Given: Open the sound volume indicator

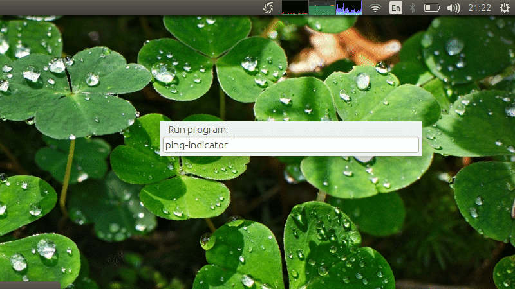Looking at the screenshot, I should click(x=453, y=8).
